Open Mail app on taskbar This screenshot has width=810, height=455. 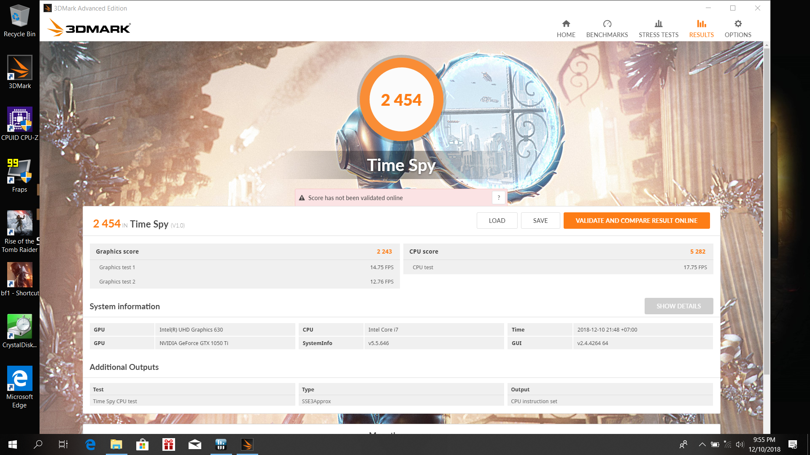[195, 444]
